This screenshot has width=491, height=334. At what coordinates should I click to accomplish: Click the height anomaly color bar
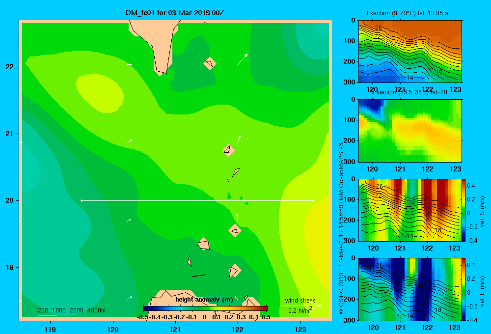click(x=205, y=308)
